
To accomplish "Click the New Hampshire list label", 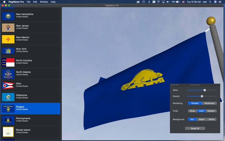I will tap(25, 14).
